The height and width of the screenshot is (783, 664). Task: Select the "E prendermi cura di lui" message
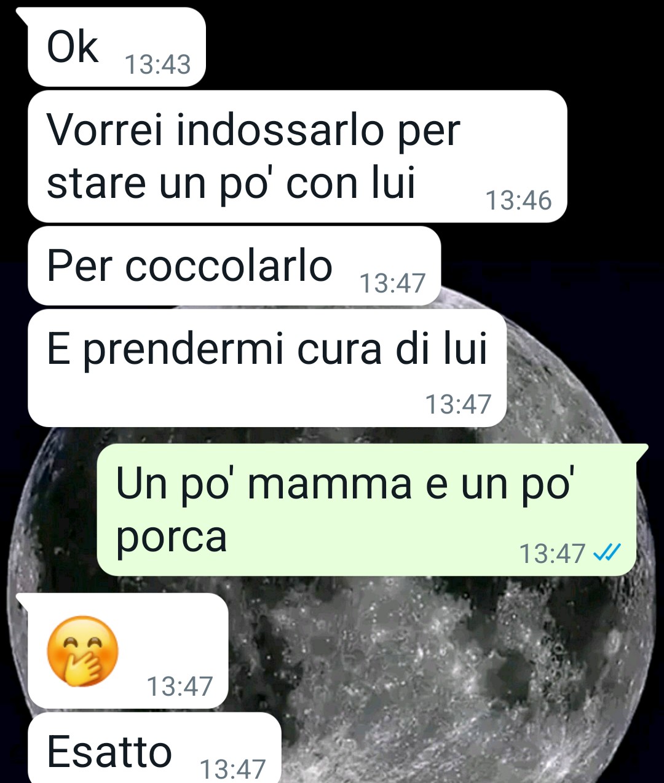[267, 368]
